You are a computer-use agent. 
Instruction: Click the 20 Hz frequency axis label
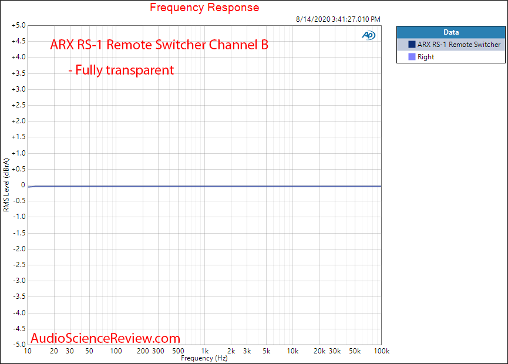(x=54, y=351)
